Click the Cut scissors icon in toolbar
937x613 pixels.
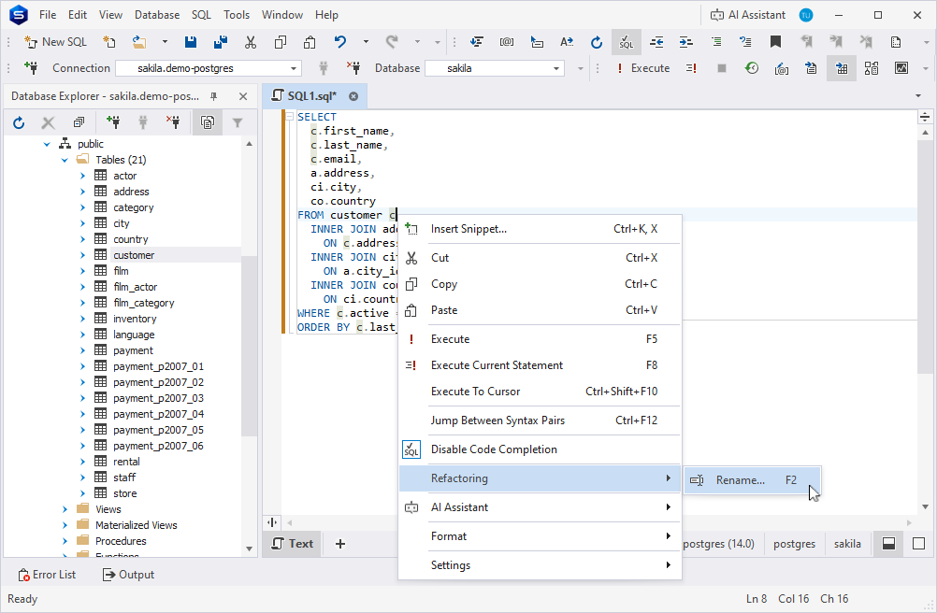click(x=251, y=42)
